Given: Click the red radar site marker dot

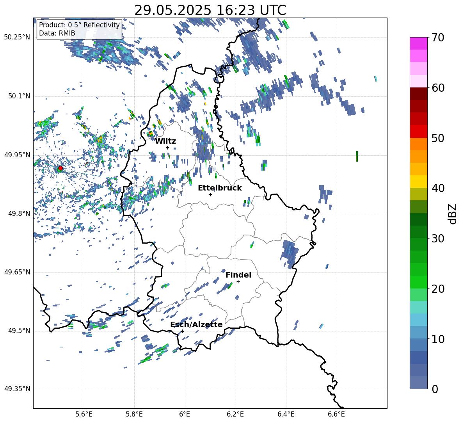Looking at the screenshot, I should (60, 168).
